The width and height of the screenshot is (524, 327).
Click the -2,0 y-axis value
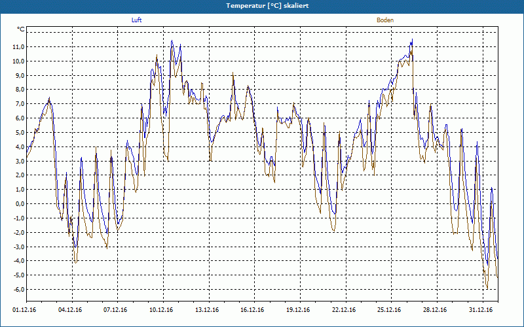coord(19,233)
